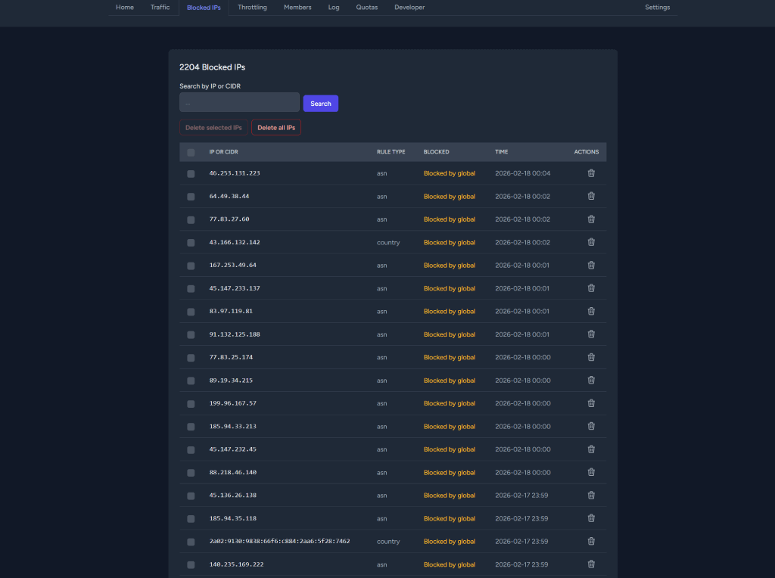Image resolution: width=775 pixels, height=578 pixels.
Task: Switch to the Traffic tab
Action: pos(160,8)
